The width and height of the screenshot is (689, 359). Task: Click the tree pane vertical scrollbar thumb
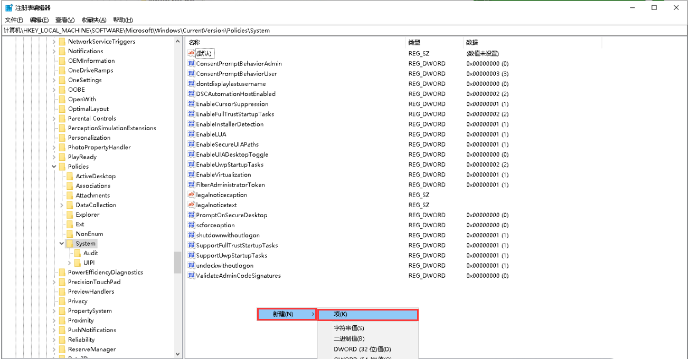pos(177,262)
